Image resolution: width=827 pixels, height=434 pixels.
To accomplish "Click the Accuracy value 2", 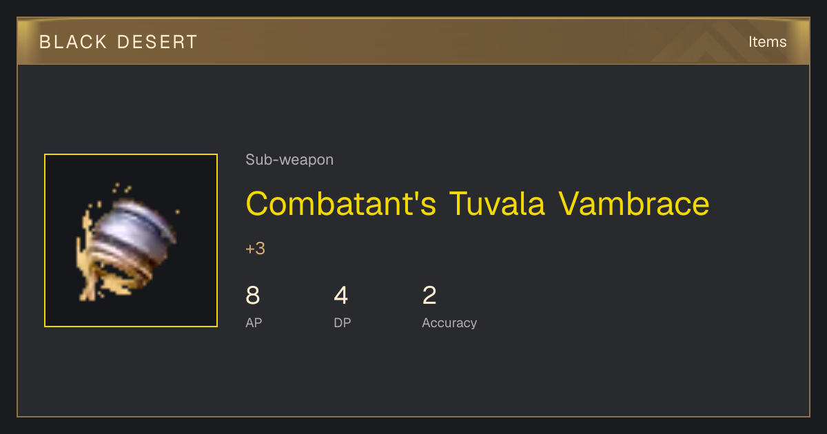I will (429, 296).
